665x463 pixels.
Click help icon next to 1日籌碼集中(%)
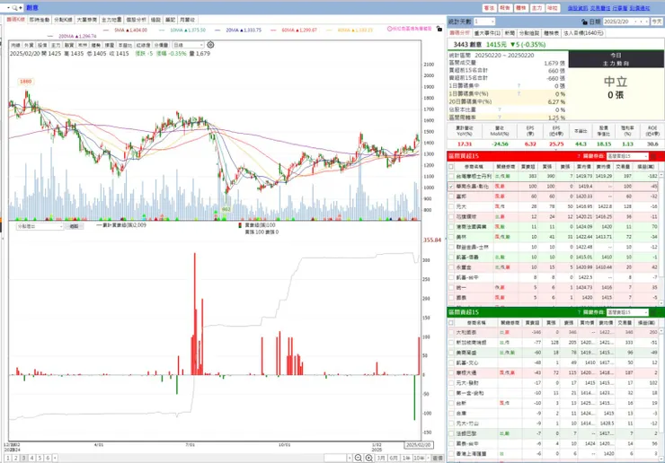519,93
